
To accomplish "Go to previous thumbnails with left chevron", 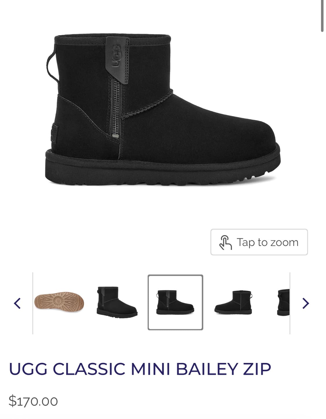I will pyautogui.click(x=17, y=303).
